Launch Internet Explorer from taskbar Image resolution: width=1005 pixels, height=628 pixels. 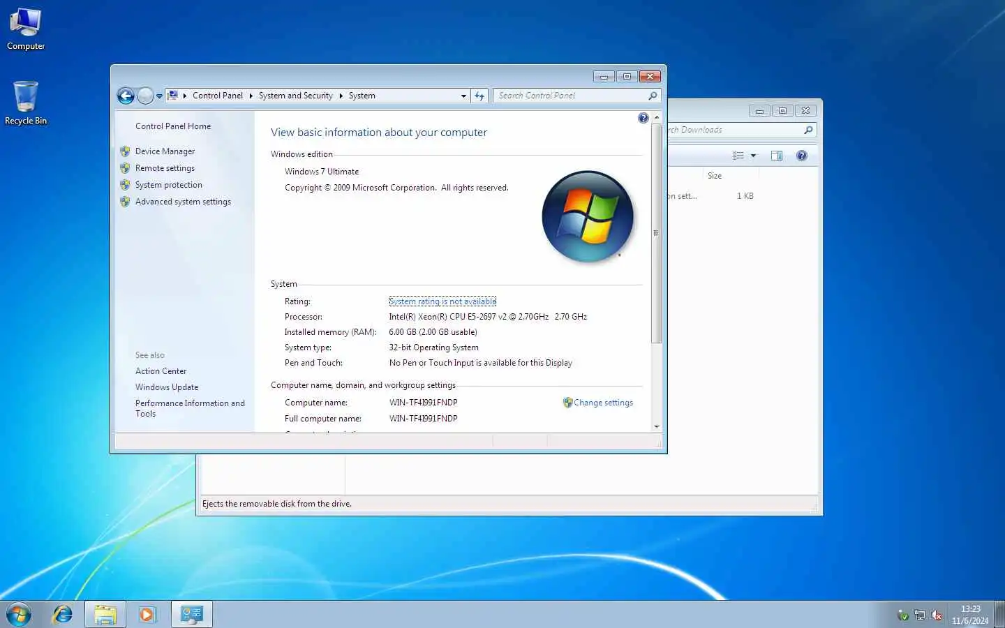click(63, 615)
